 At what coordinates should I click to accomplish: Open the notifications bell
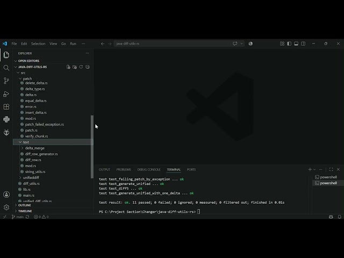tap(339, 217)
